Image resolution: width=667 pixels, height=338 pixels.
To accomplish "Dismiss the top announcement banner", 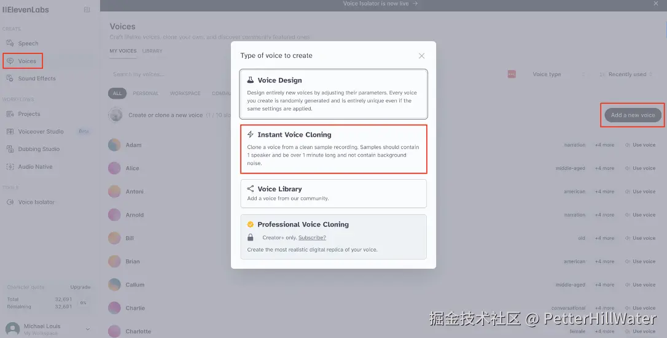I will 656,4.
